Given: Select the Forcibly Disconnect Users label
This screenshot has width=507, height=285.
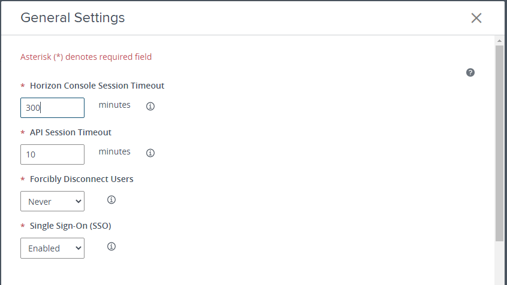Looking at the screenshot, I should click(x=81, y=179).
